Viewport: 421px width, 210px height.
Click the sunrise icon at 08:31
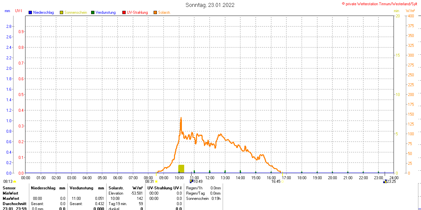coord(156,181)
